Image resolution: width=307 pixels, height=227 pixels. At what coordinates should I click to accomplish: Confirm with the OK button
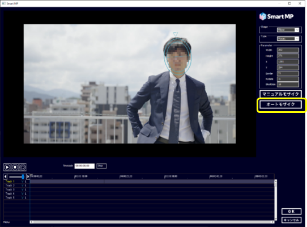point(291,212)
